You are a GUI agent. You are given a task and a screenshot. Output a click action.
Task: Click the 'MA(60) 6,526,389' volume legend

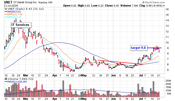click(15, 82)
